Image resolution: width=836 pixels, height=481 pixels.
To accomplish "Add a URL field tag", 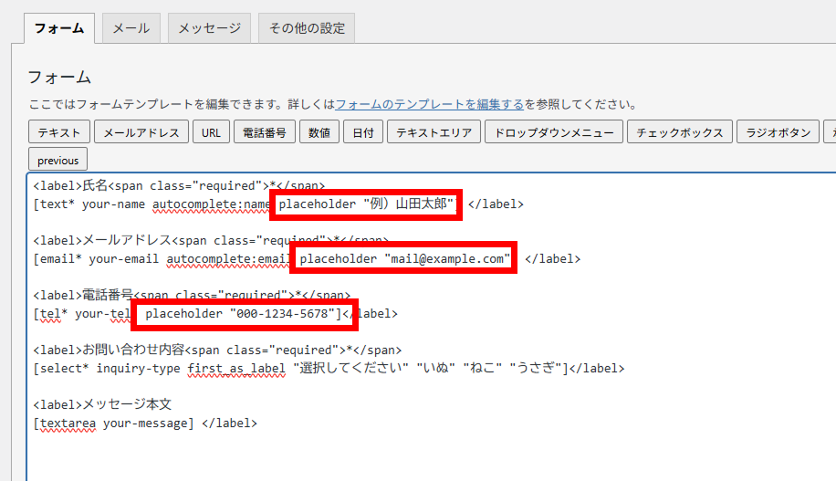I will pos(211,132).
